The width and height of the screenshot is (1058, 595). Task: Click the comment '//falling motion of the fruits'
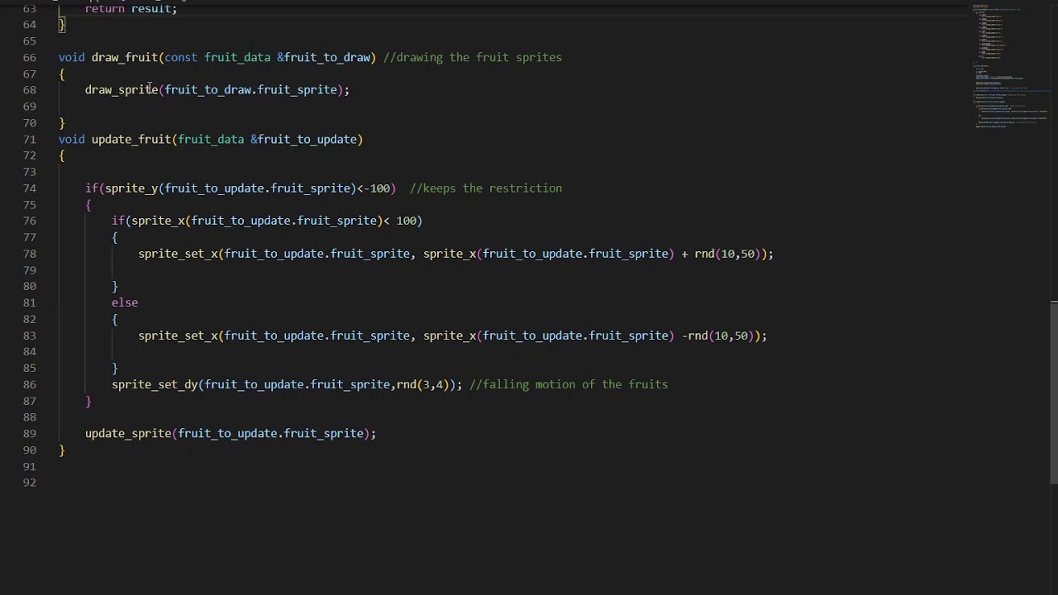click(x=569, y=384)
